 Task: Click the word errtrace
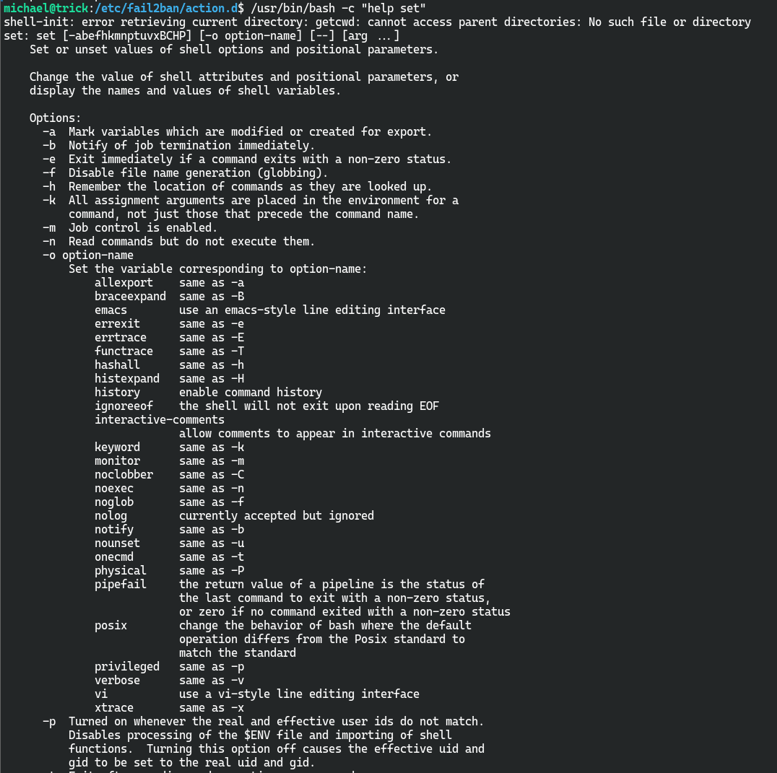click(x=121, y=337)
